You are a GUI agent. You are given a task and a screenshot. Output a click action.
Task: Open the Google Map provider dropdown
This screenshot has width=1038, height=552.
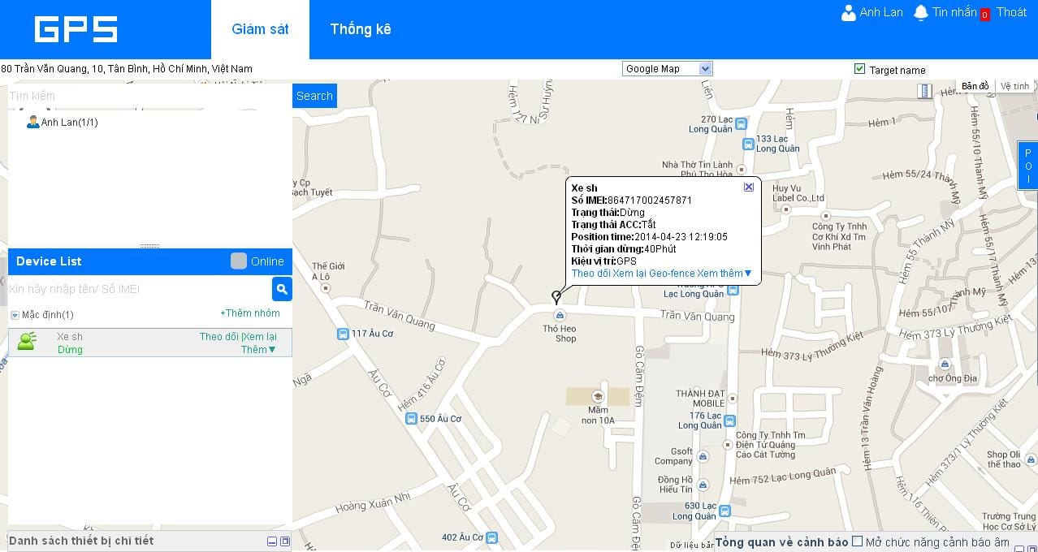coord(668,69)
